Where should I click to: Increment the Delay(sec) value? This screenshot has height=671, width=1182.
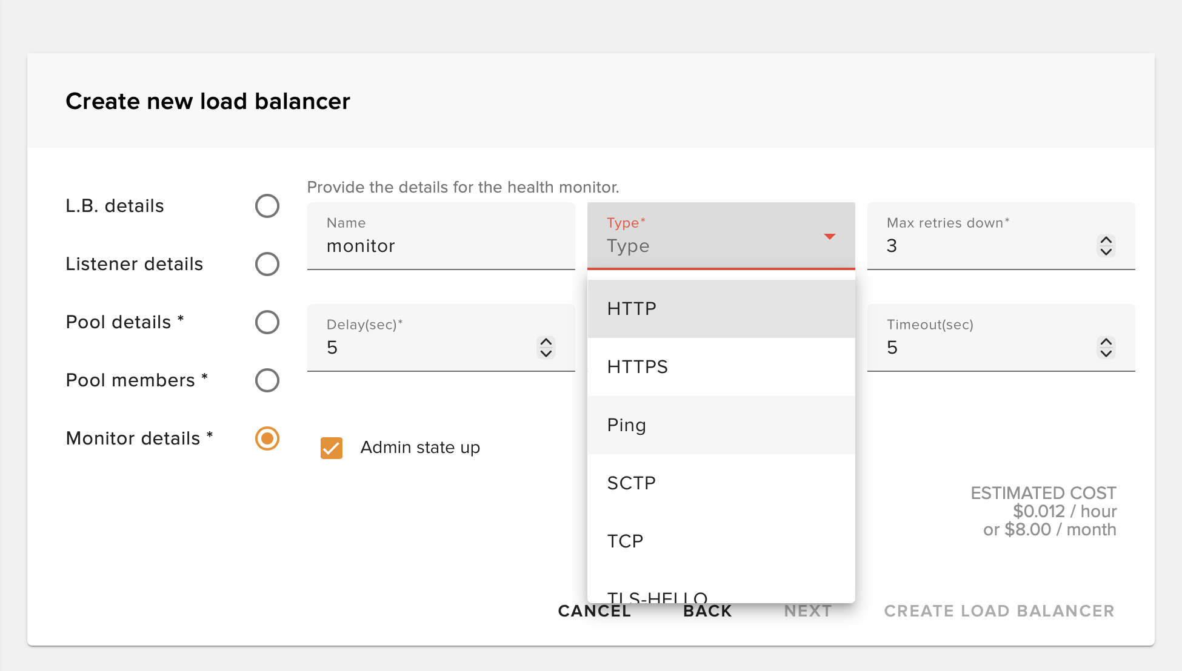tap(545, 341)
